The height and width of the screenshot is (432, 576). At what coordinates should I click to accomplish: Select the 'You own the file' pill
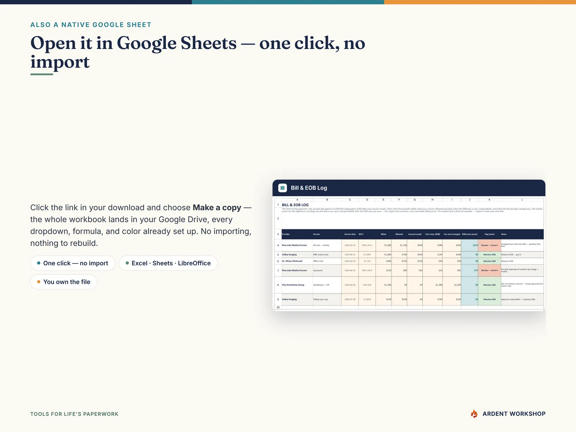[64, 282]
